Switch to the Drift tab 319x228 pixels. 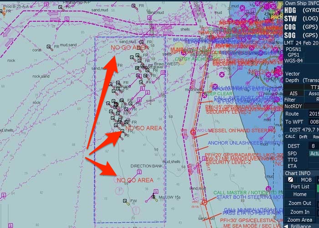point(303,137)
